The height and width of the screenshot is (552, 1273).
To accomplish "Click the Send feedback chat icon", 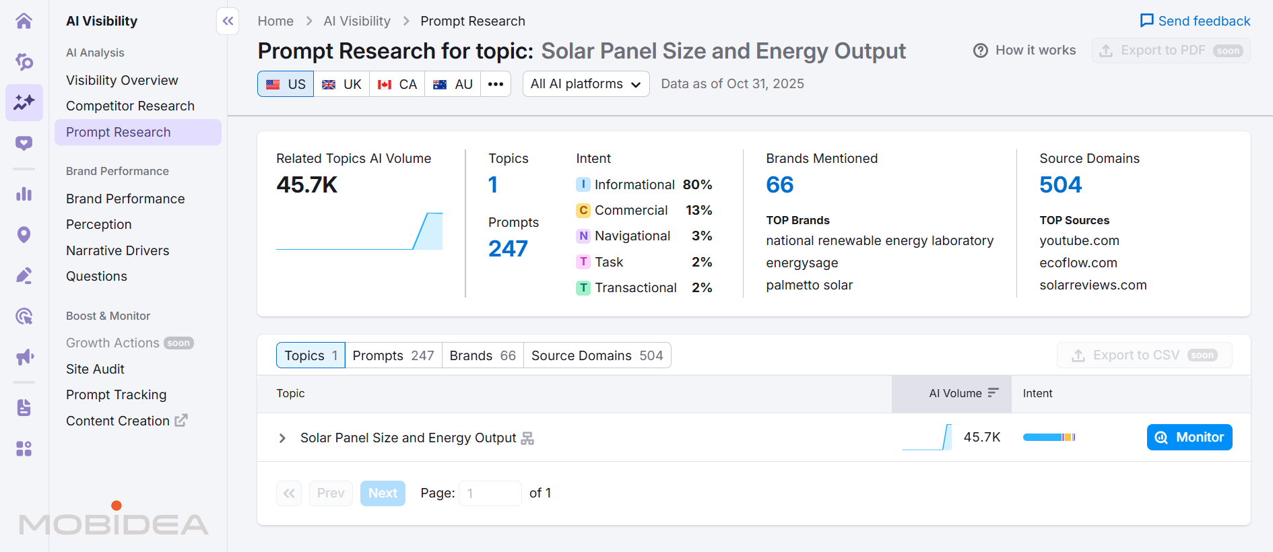I will coord(1146,21).
